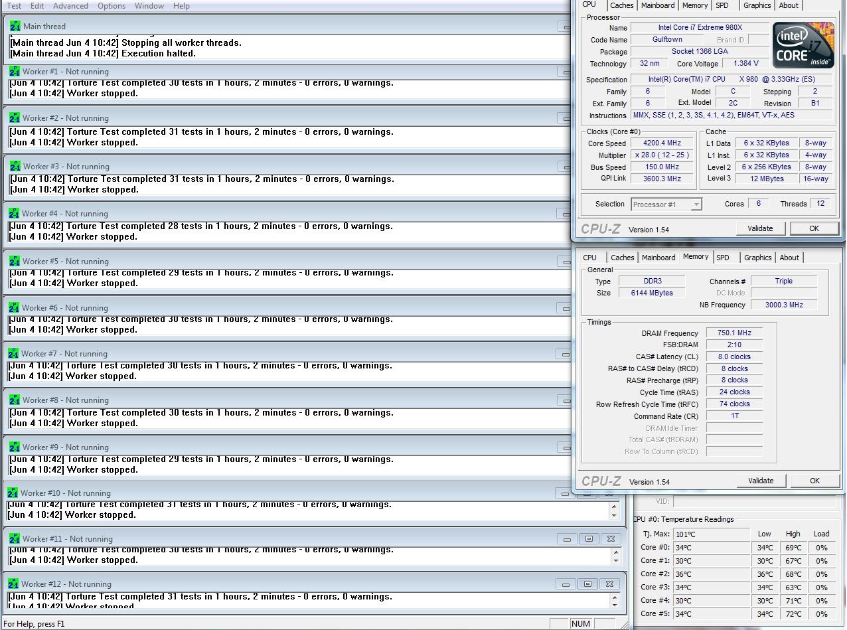
Task: Open About tab in lower CPU-Z window
Action: click(x=789, y=258)
